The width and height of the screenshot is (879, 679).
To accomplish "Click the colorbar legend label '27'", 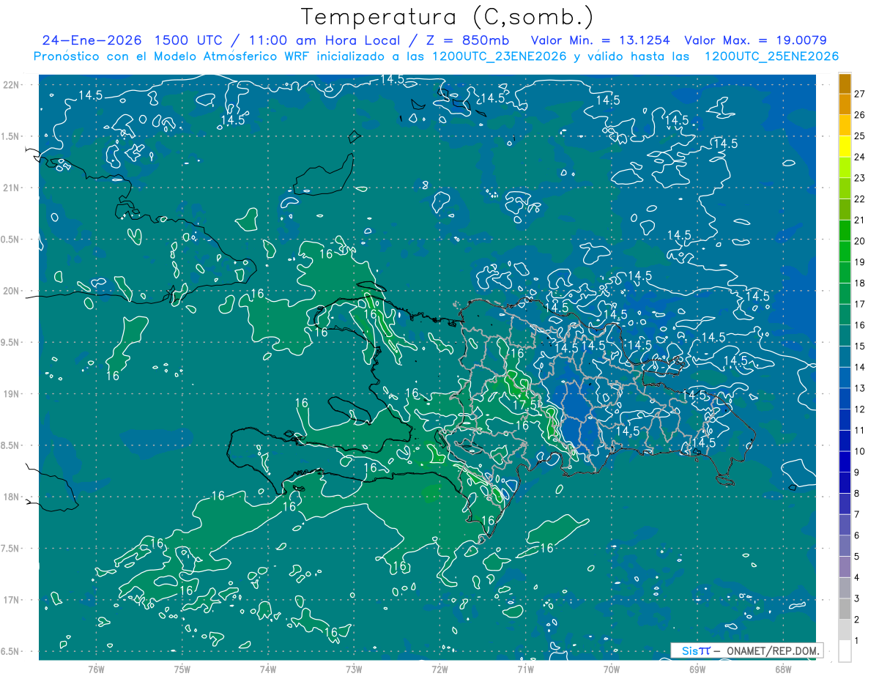I will point(859,94).
